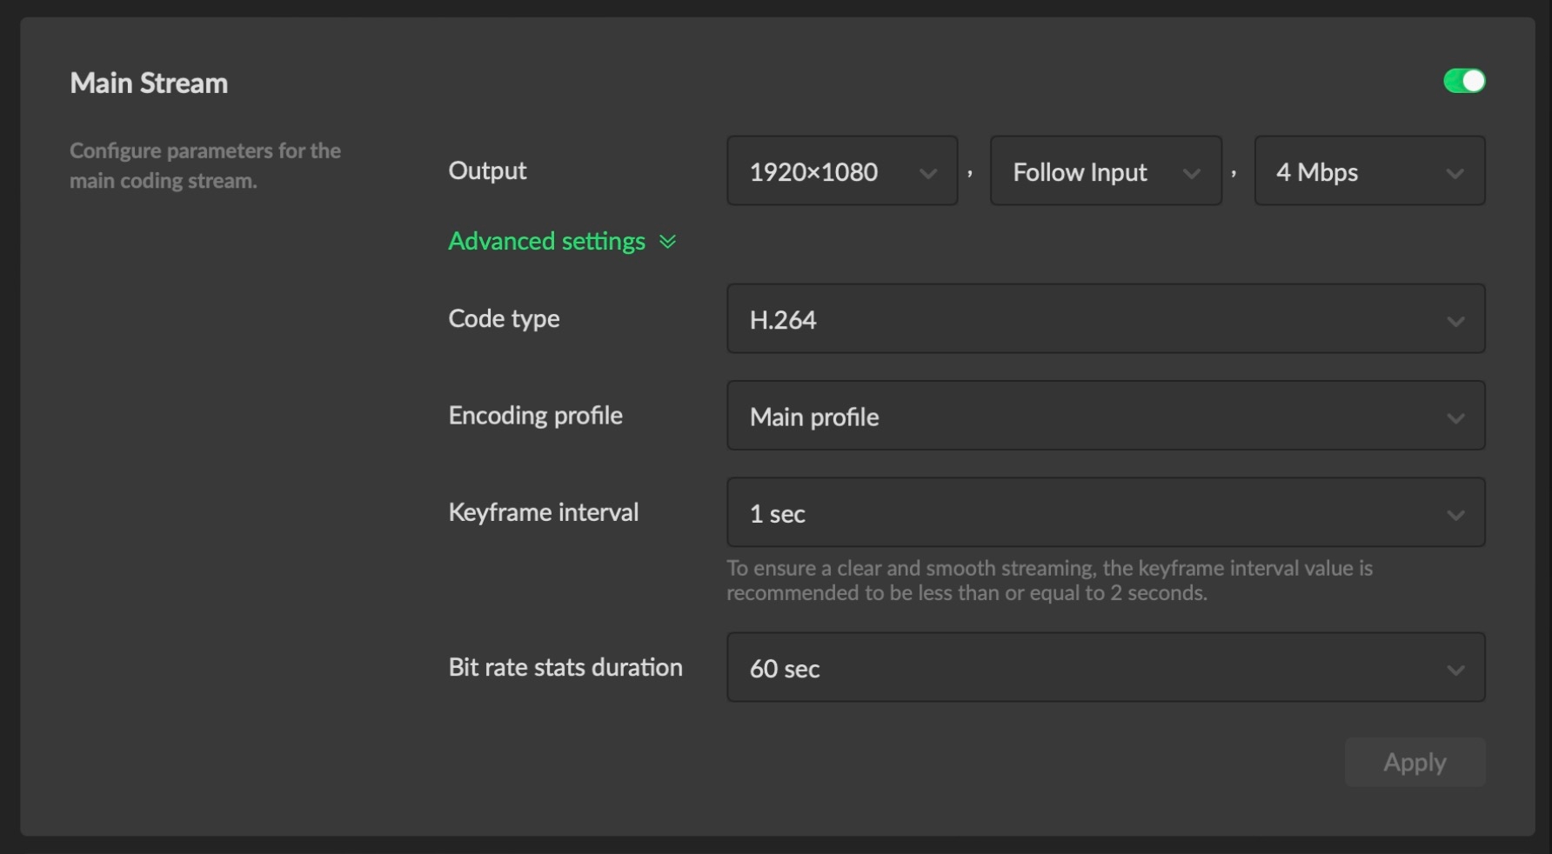
Task: Click the keyframe interval recommendation hint text
Action: (x=1048, y=580)
